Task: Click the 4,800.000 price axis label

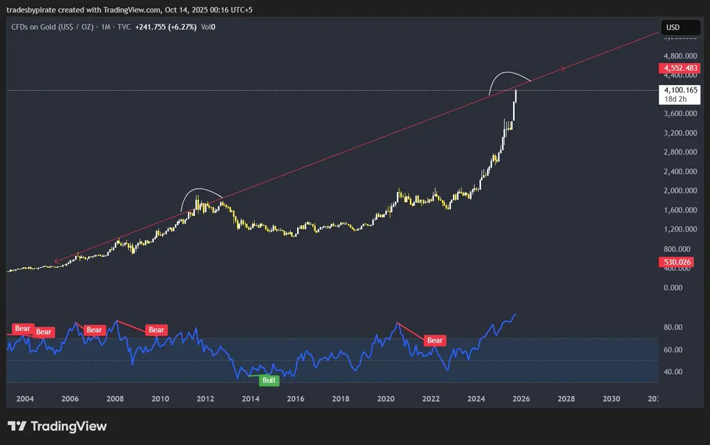Action: tap(681, 56)
